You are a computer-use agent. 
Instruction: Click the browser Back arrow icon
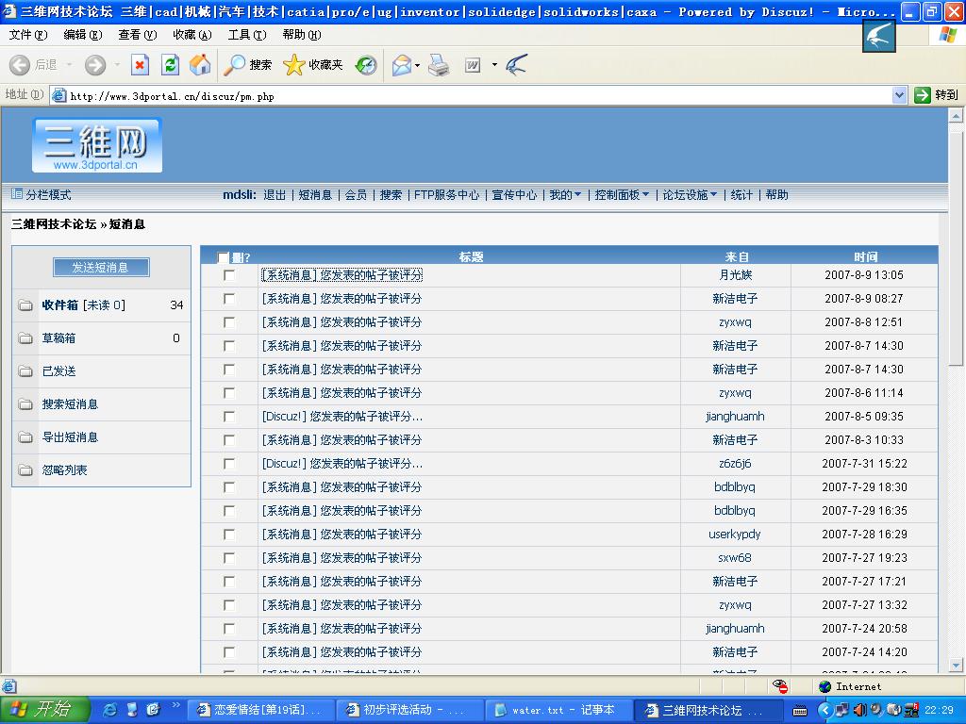19,65
